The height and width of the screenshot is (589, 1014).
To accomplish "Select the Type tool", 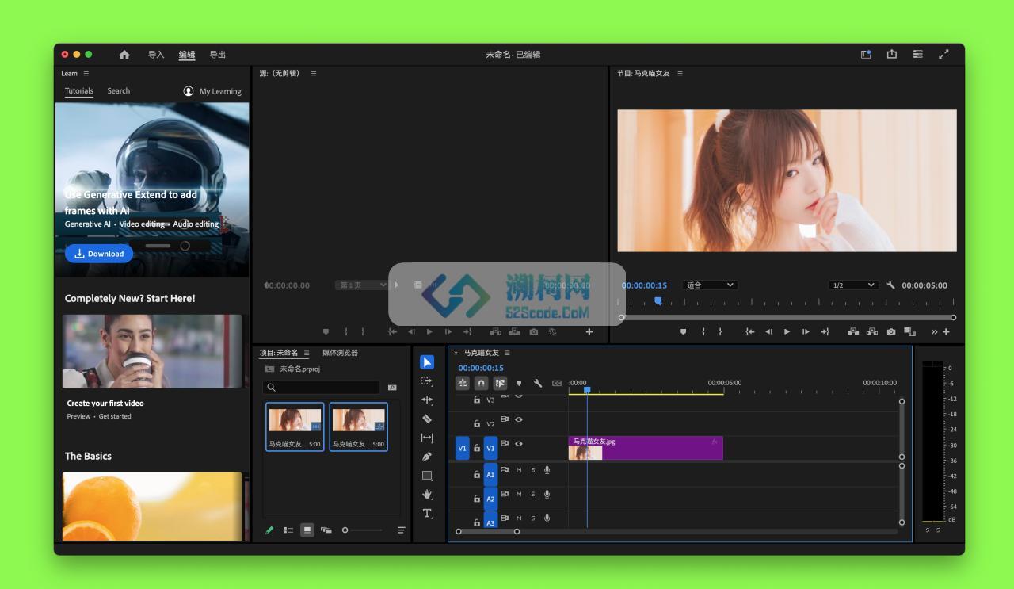I will click(x=427, y=514).
